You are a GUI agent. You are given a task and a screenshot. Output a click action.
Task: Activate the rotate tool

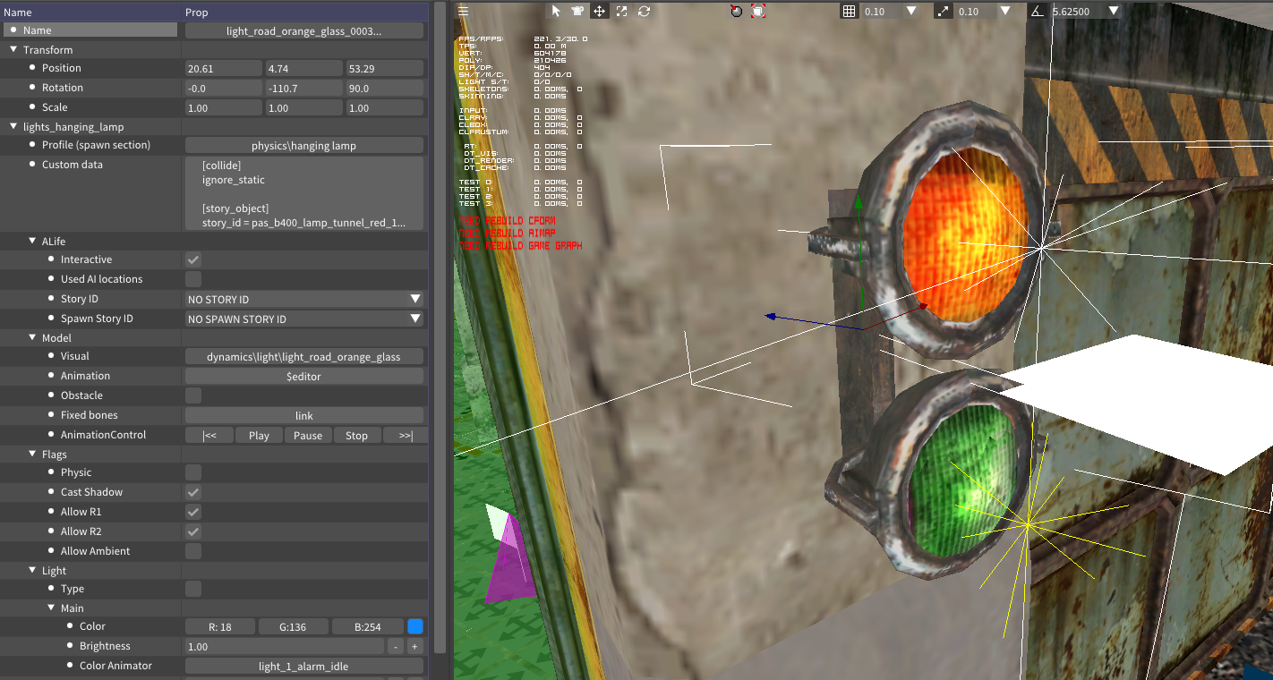pyautogui.click(x=644, y=11)
